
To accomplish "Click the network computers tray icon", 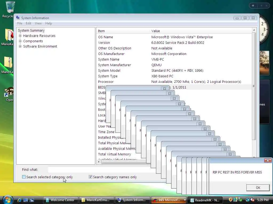I will [247, 200].
